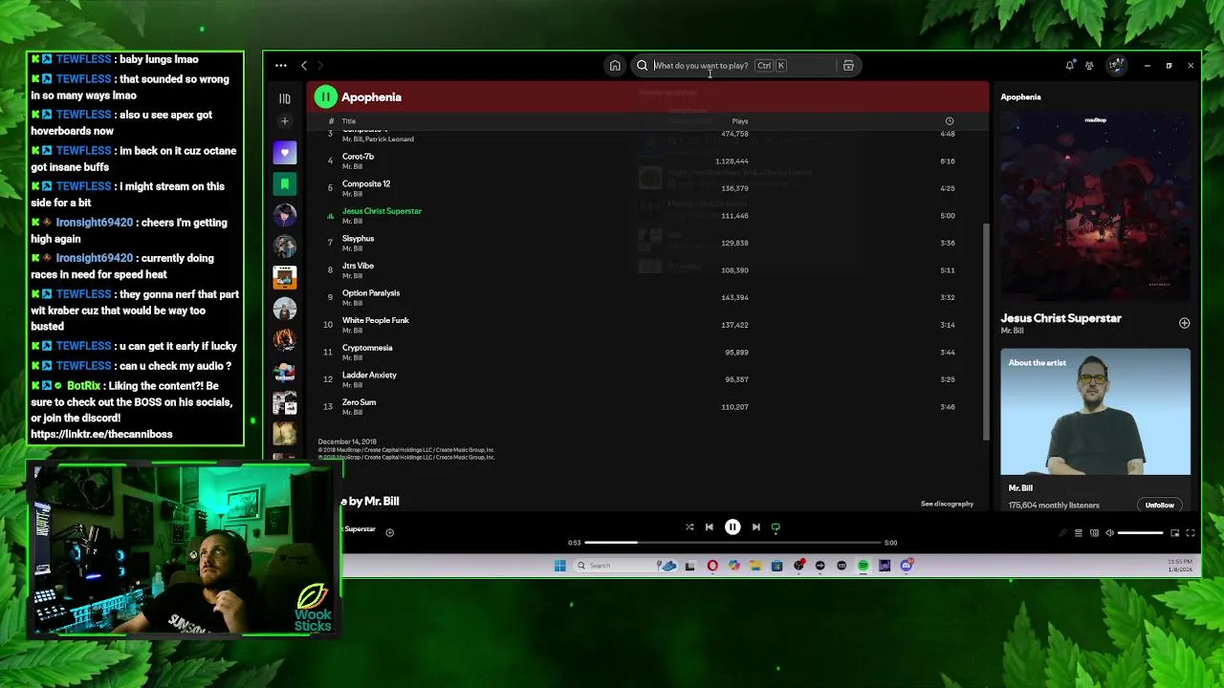Add song to Liked via plus in panel
Screen dimensions: 1224x688
tap(1184, 323)
